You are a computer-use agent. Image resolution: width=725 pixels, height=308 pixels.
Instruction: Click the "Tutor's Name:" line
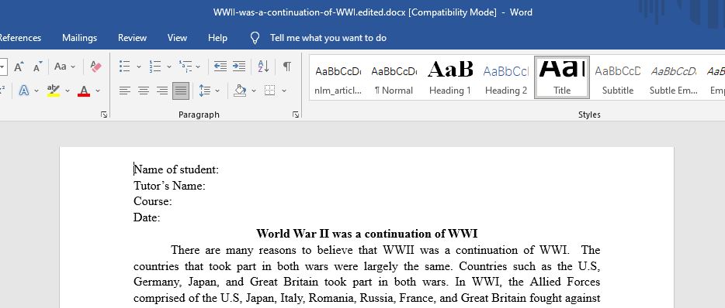pyautogui.click(x=169, y=186)
